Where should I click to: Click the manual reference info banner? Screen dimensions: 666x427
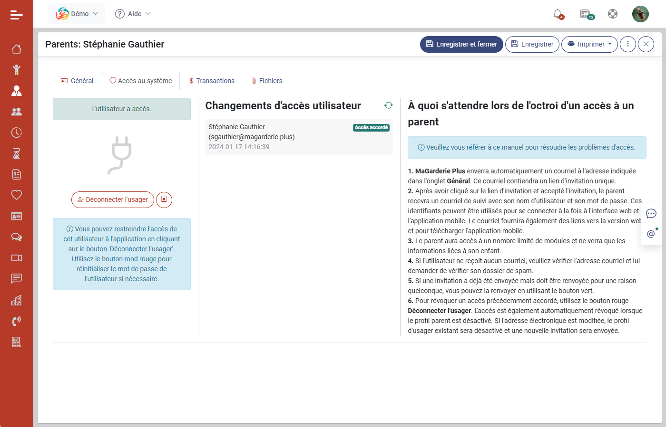point(527,147)
